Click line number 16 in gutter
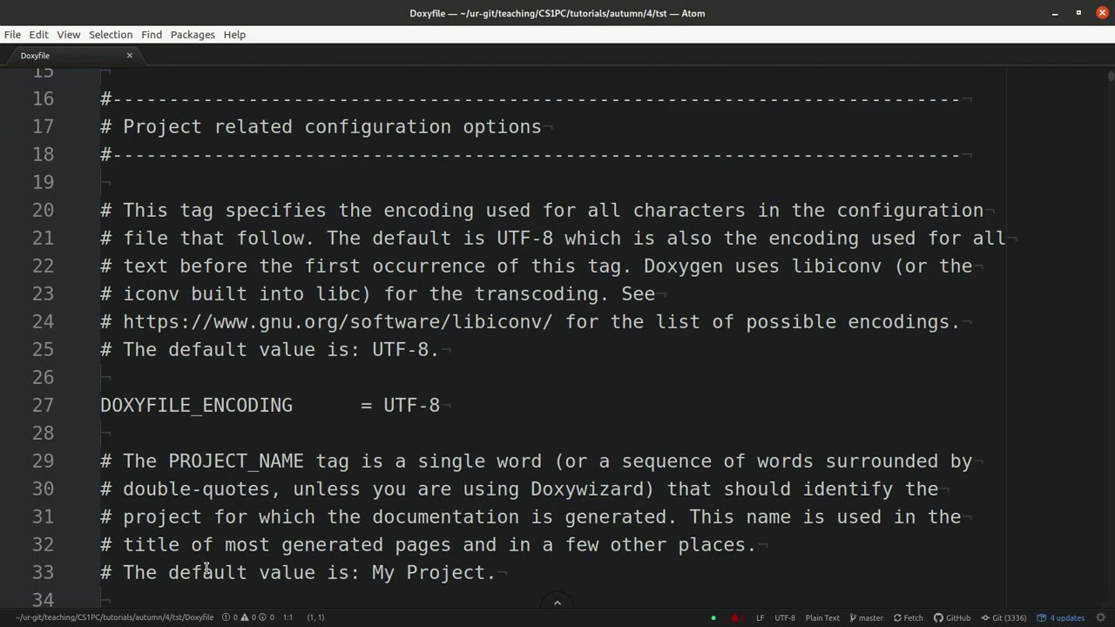The height and width of the screenshot is (627, 1115). 43,98
